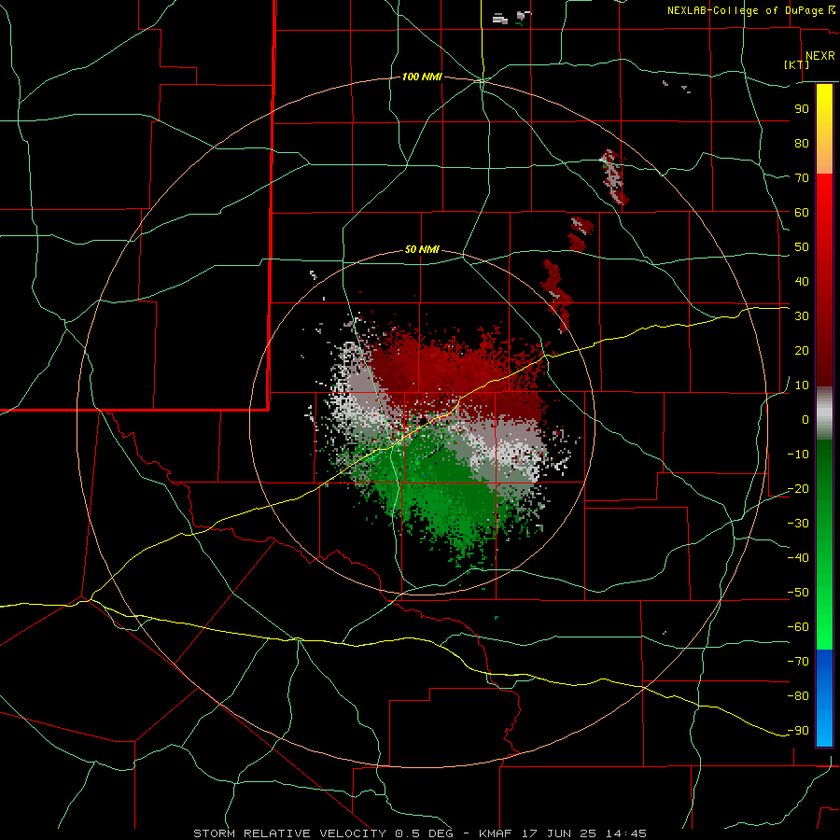Screen dimensions: 840x840
Task: Click the 50 NMI range ring label
Action: coord(422,249)
